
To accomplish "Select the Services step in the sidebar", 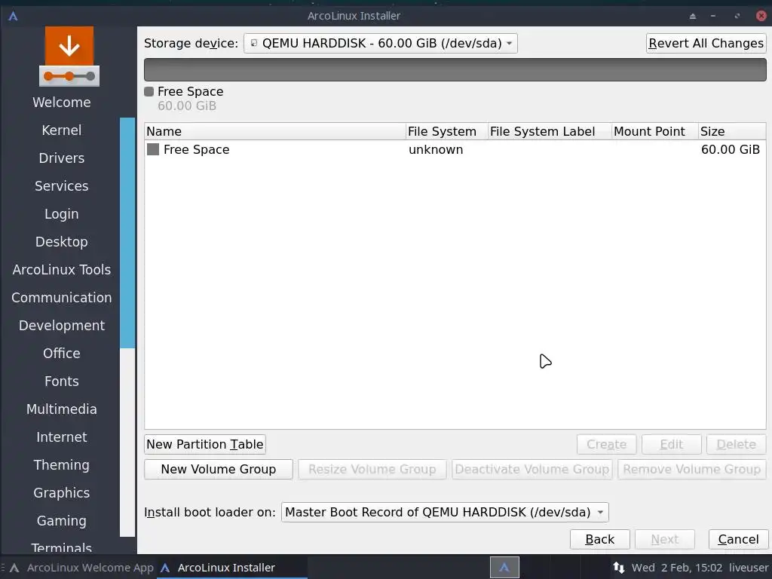I will [x=62, y=186].
